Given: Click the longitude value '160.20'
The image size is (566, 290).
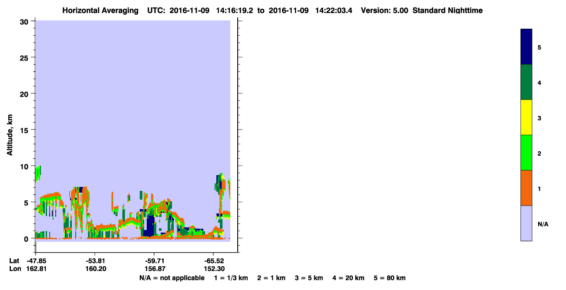Looking at the screenshot, I should point(96,269).
